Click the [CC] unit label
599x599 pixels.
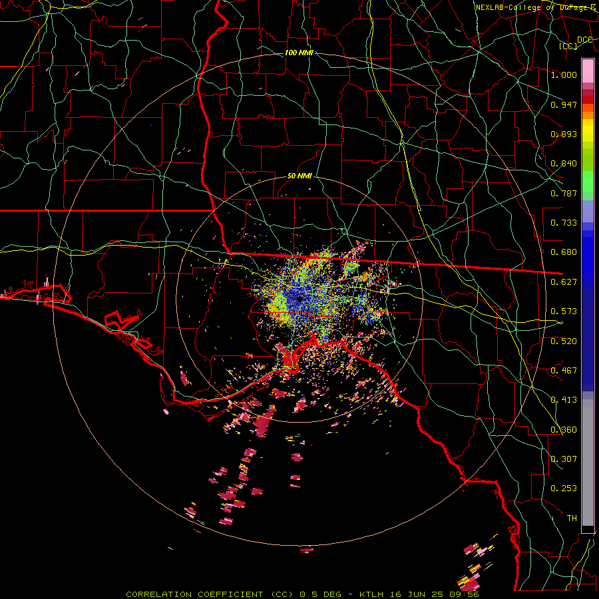pyautogui.click(x=568, y=47)
